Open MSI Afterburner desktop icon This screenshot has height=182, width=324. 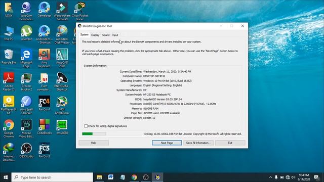(62, 105)
